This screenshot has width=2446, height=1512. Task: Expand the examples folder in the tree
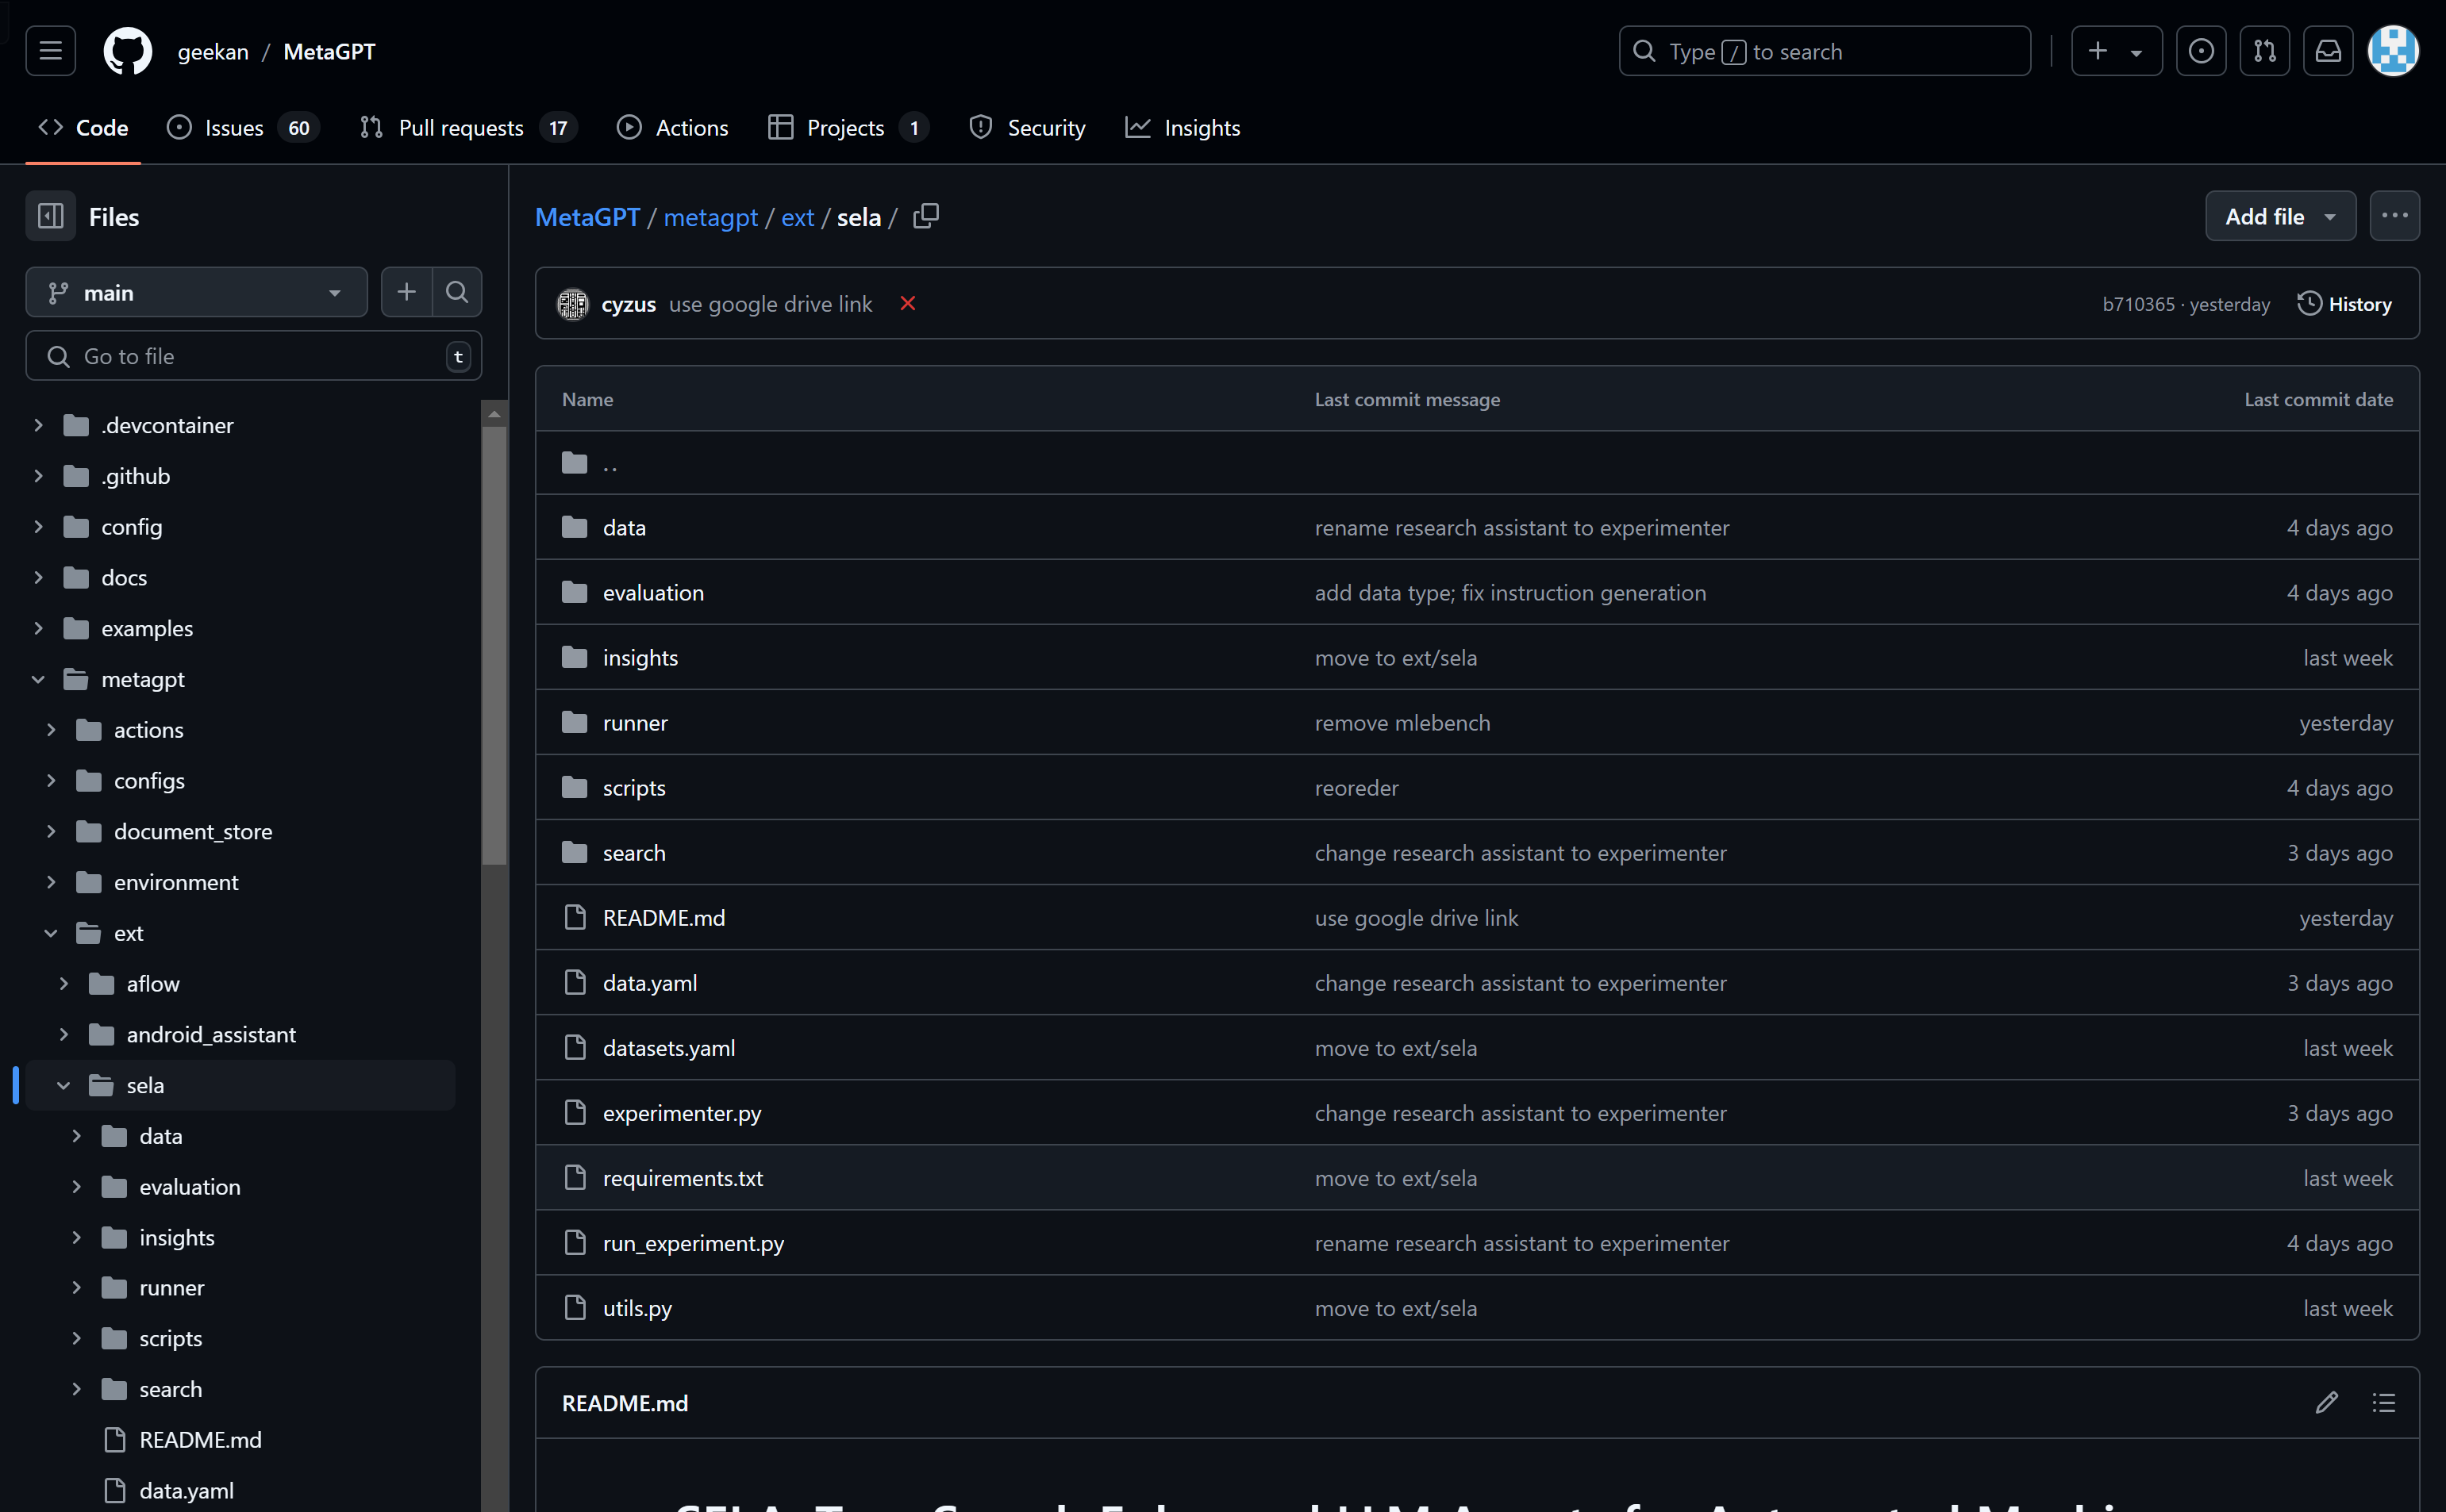pyautogui.click(x=38, y=628)
